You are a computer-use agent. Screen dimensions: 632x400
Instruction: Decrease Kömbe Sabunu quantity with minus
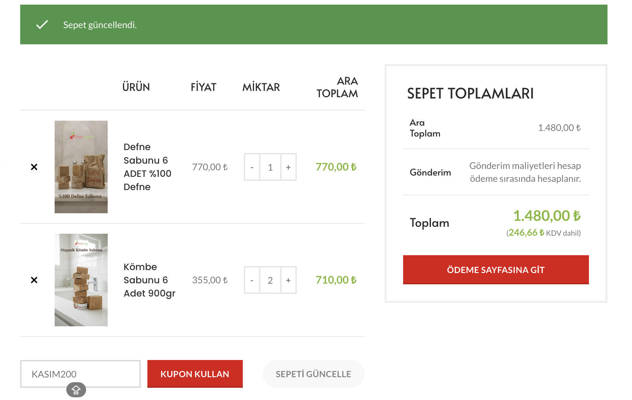click(252, 280)
